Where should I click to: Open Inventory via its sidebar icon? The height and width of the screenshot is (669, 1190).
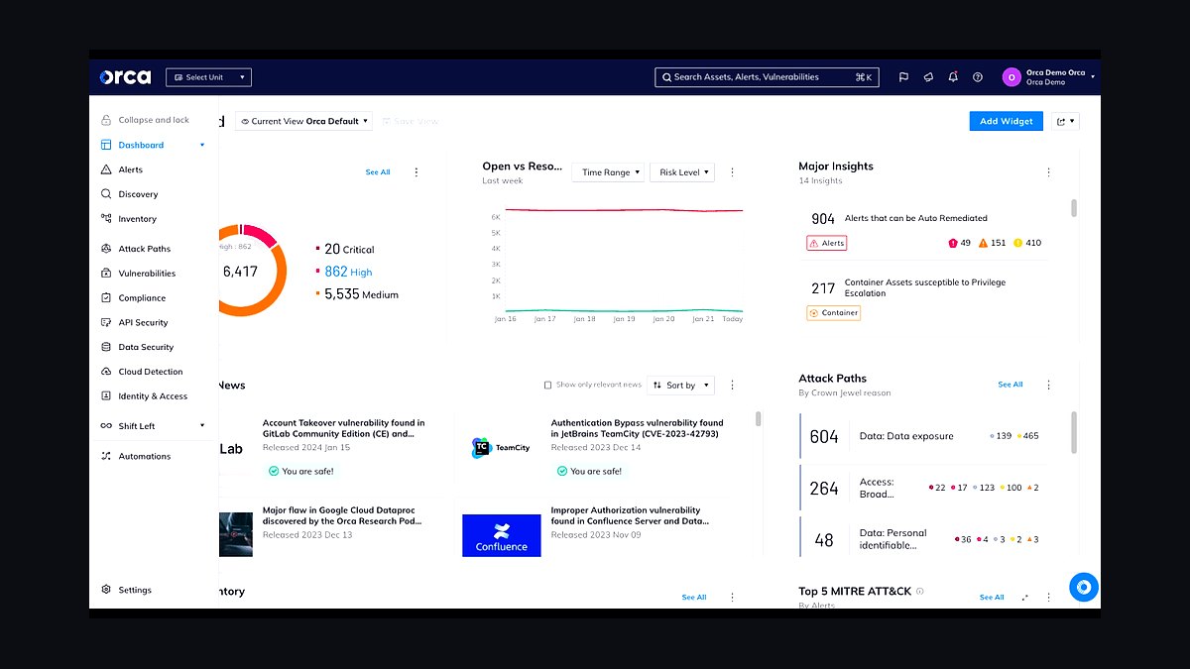click(106, 219)
